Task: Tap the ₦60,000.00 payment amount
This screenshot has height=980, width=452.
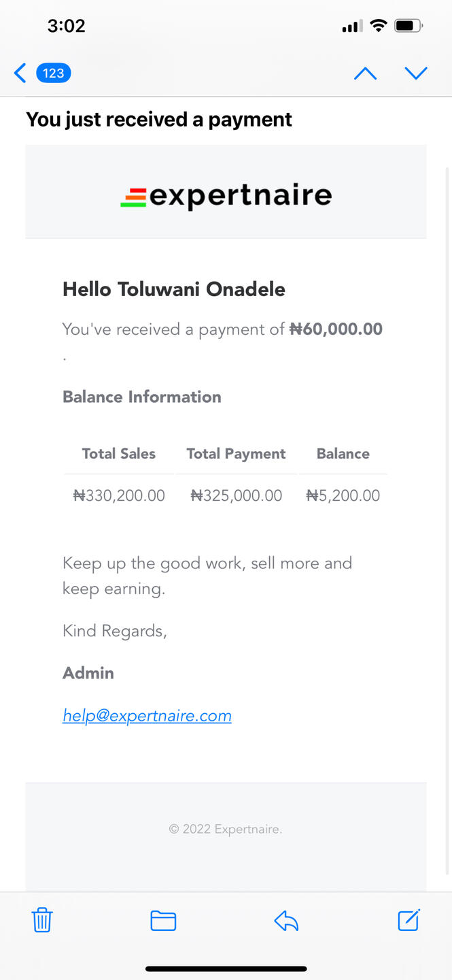Action: coord(336,329)
